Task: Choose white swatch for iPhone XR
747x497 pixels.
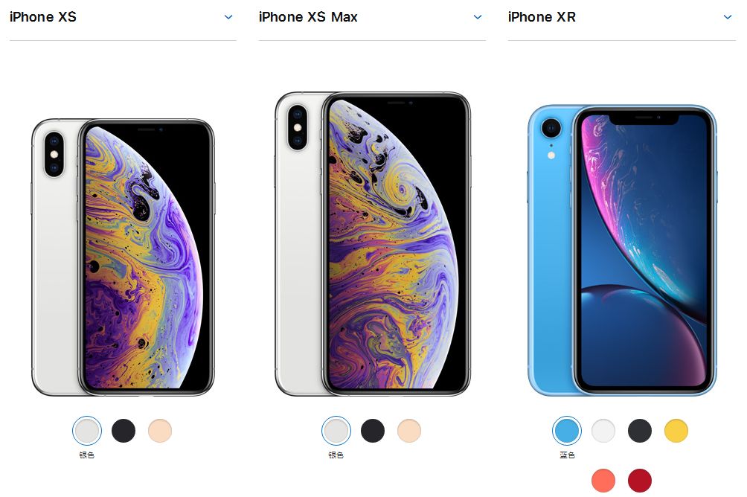Action: [x=603, y=431]
